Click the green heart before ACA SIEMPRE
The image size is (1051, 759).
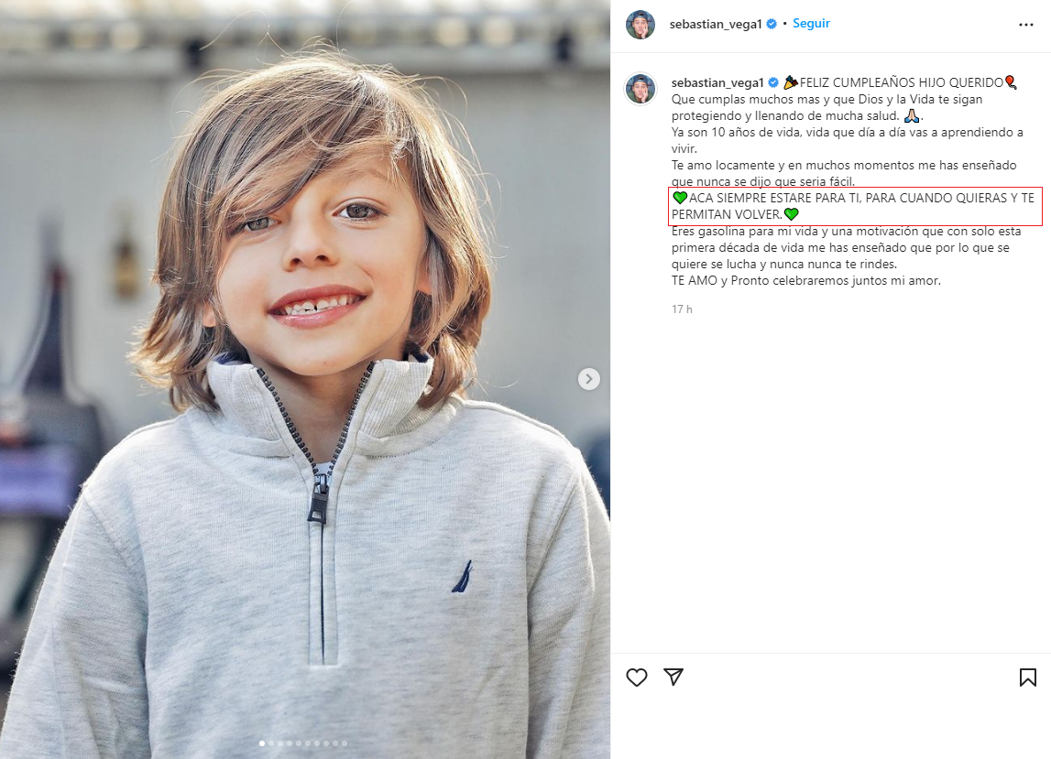680,198
